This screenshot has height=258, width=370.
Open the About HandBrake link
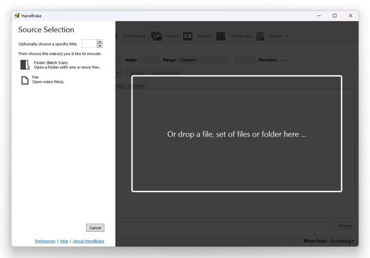click(x=89, y=241)
